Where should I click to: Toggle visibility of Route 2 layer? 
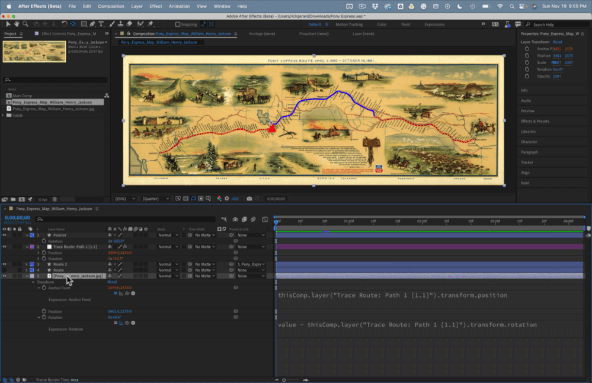pyautogui.click(x=5, y=264)
